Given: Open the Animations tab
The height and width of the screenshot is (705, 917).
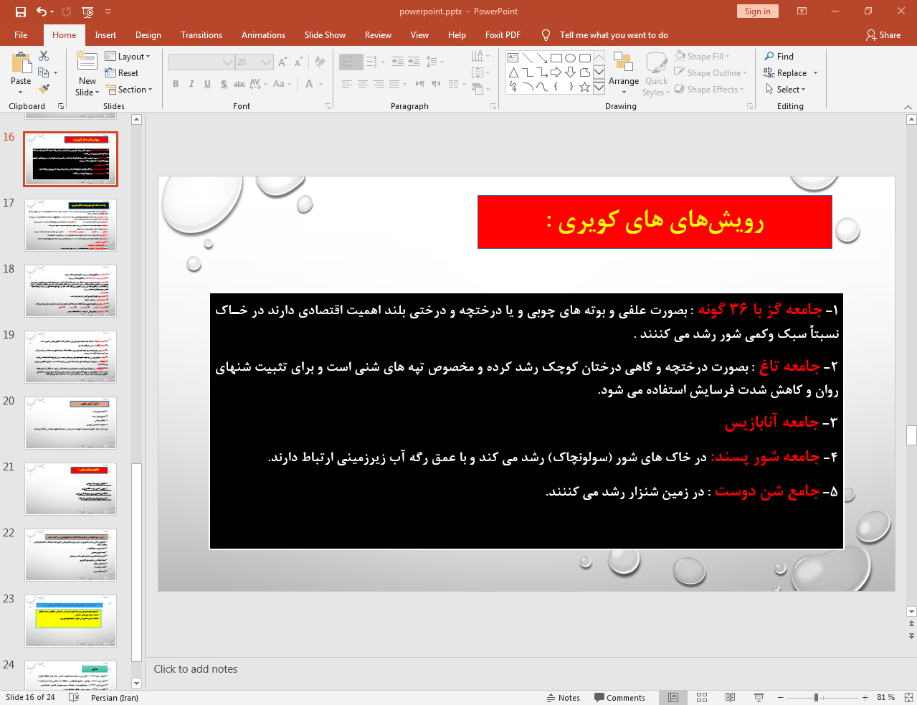Looking at the screenshot, I should pyautogui.click(x=263, y=35).
